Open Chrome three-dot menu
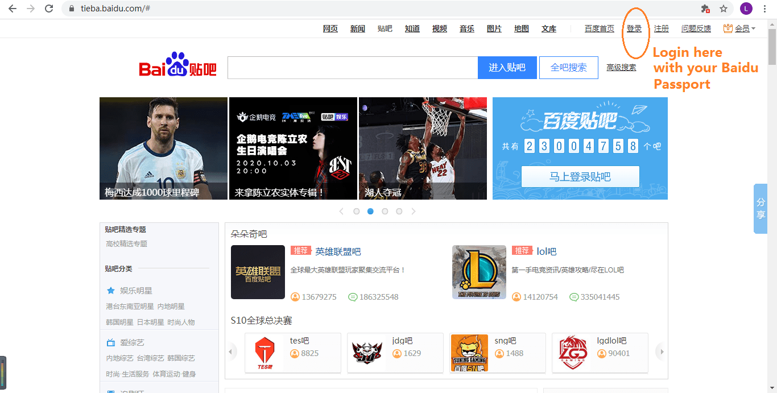 click(765, 9)
